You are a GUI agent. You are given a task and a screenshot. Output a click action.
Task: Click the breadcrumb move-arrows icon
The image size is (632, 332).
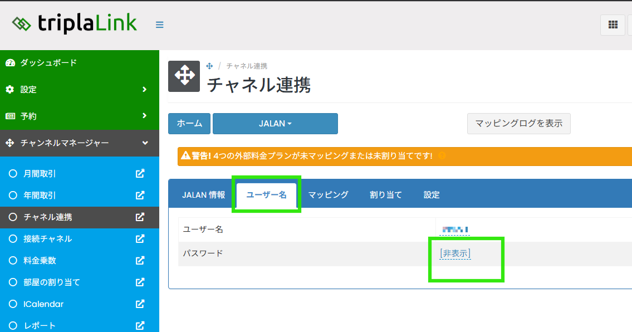point(210,66)
